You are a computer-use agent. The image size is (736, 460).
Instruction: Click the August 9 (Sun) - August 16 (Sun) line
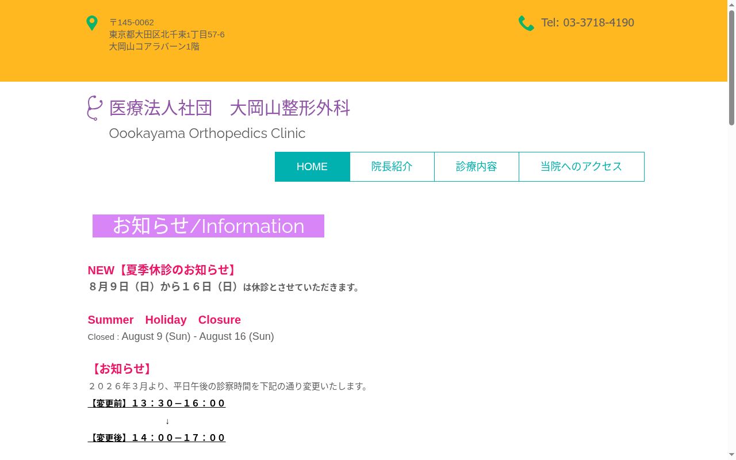[198, 336]
